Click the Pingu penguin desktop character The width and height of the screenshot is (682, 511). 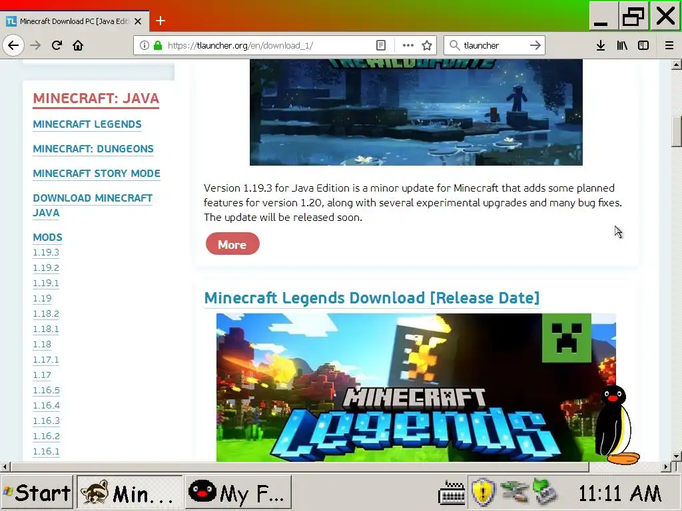point(616,425)
